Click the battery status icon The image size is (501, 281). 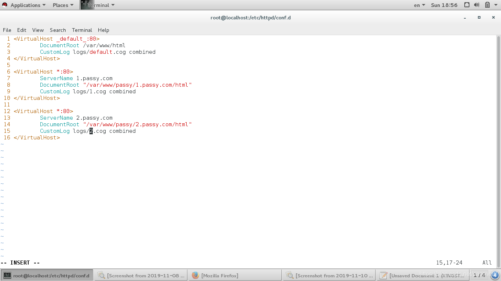click(x=487, y=5)
